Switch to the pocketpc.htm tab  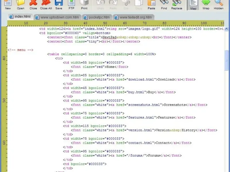[97, 17]
